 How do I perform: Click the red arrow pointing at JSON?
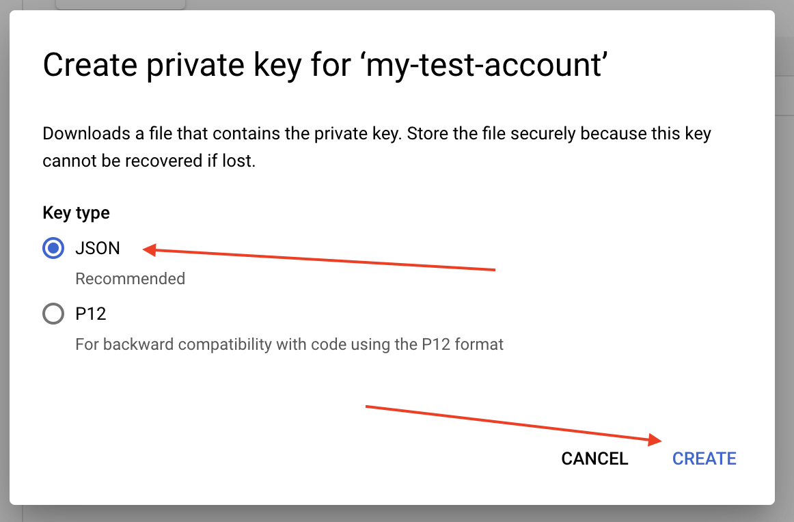pos(321,260)
